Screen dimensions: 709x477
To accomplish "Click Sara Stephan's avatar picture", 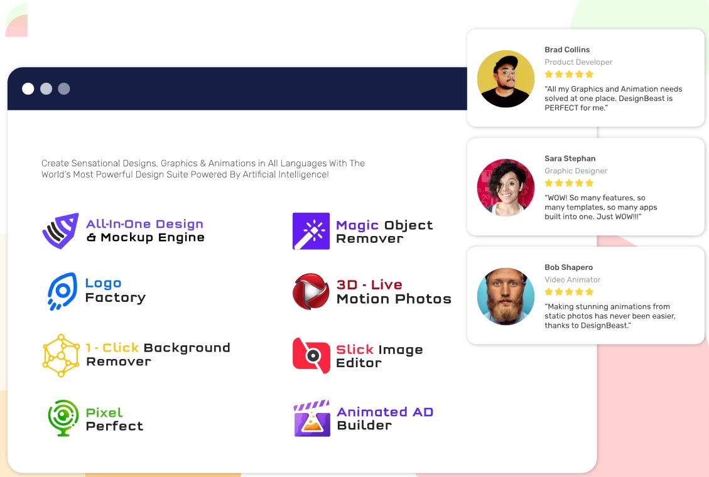I will pyautogui.click(x=506, y=188).
